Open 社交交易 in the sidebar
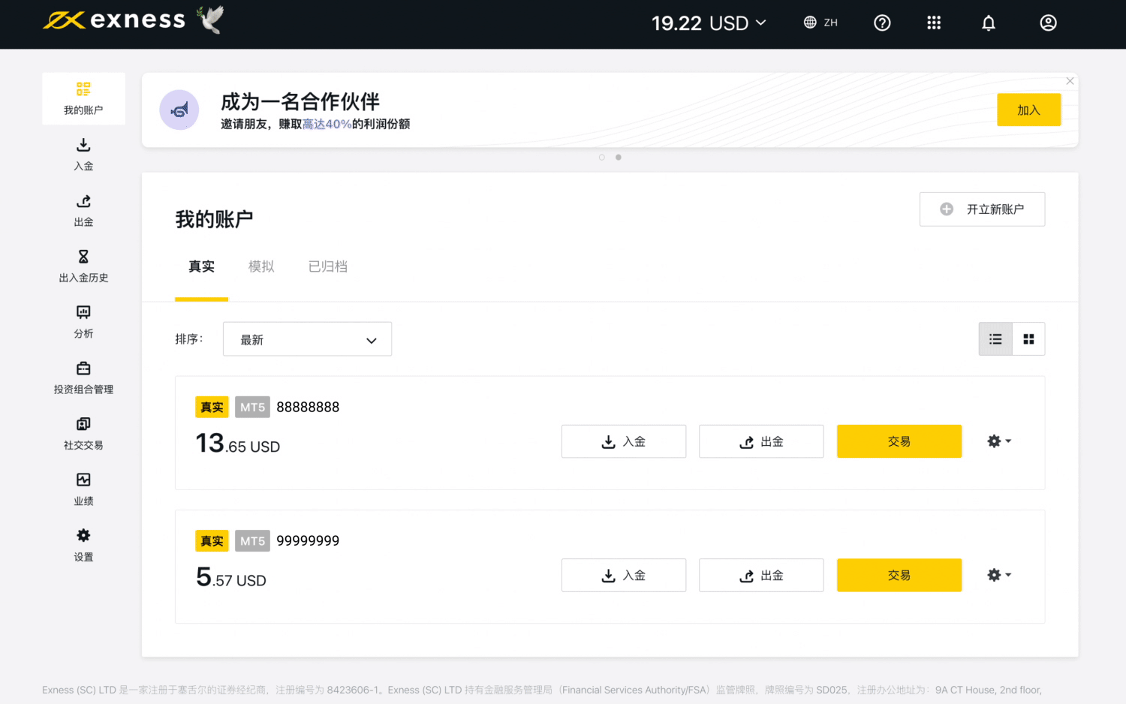1126x704 pixels. [83, 433]
